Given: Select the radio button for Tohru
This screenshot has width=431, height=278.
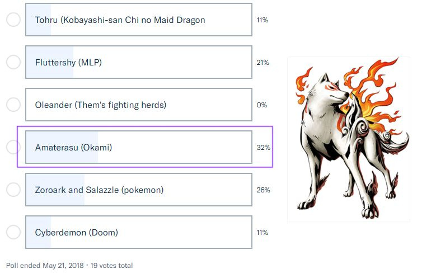Looking at the screenshot, I should 13,20.
